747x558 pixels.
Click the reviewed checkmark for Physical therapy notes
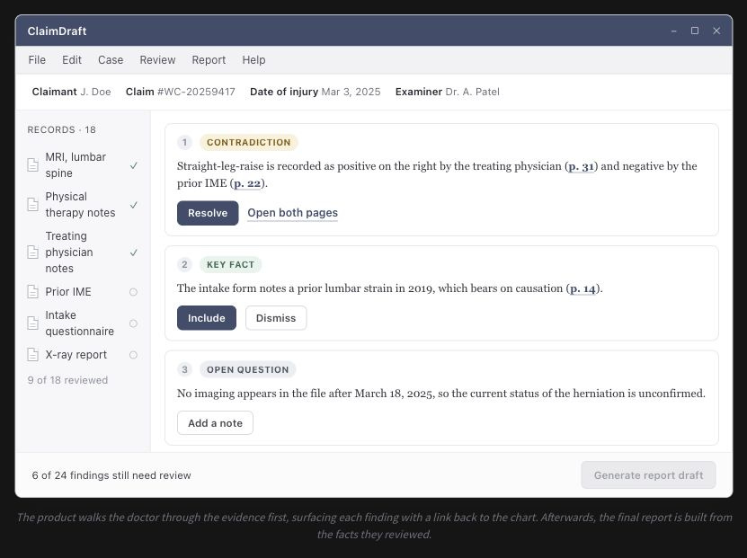click(134, 205)
